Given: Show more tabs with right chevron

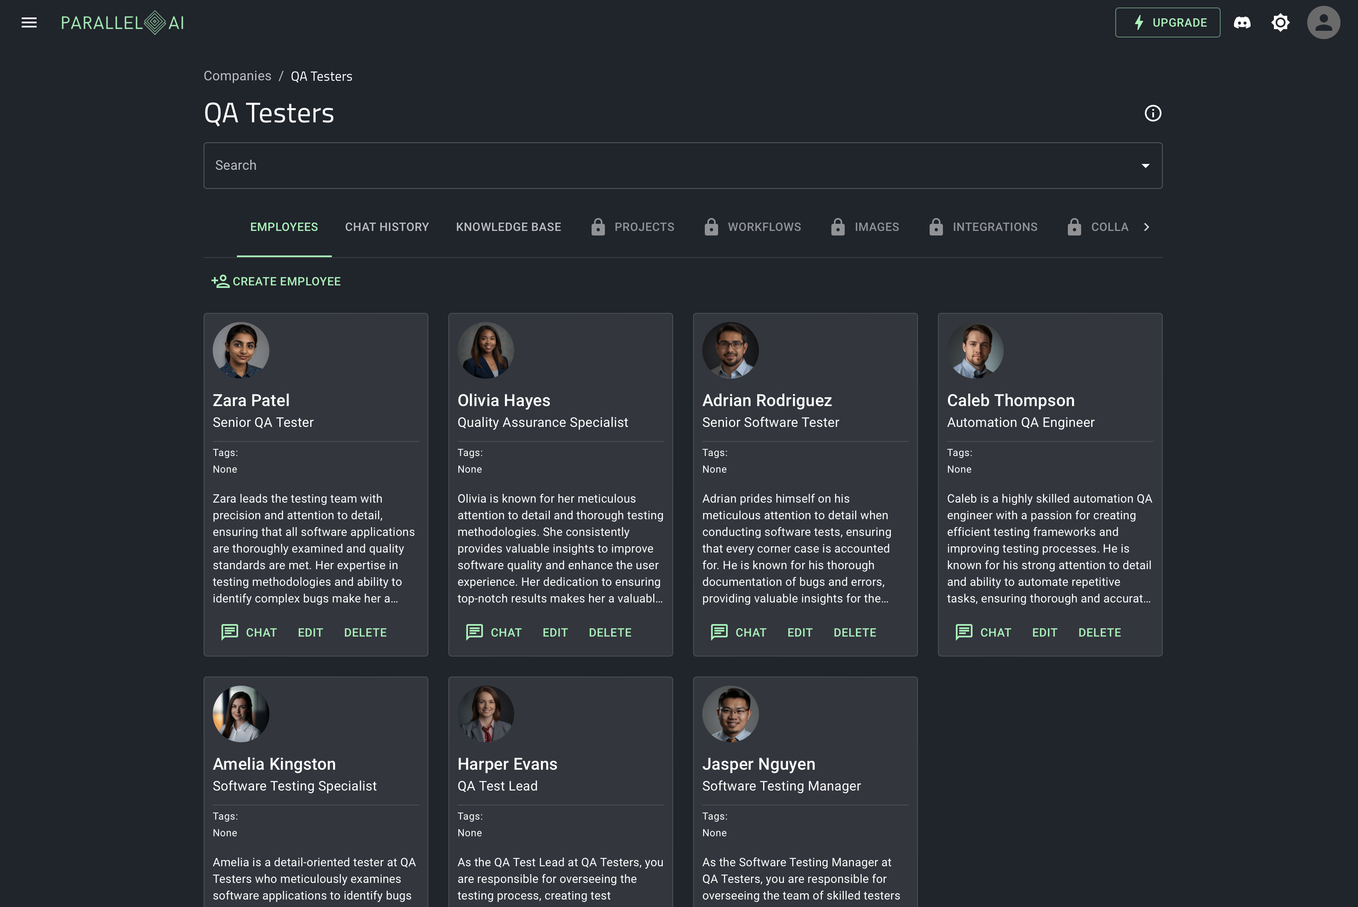Looking at the screenshot, I should 1146,227.
